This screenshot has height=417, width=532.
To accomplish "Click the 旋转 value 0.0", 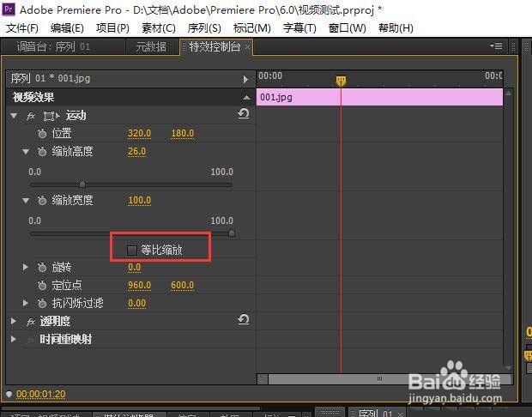I will point(134,268).
